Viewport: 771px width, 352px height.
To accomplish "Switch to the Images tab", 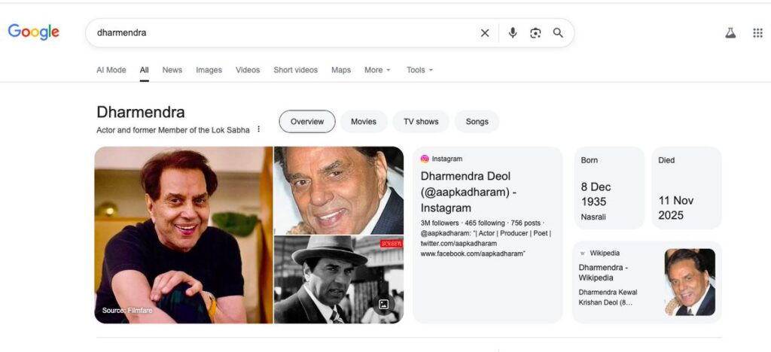I will click(209, 70).
